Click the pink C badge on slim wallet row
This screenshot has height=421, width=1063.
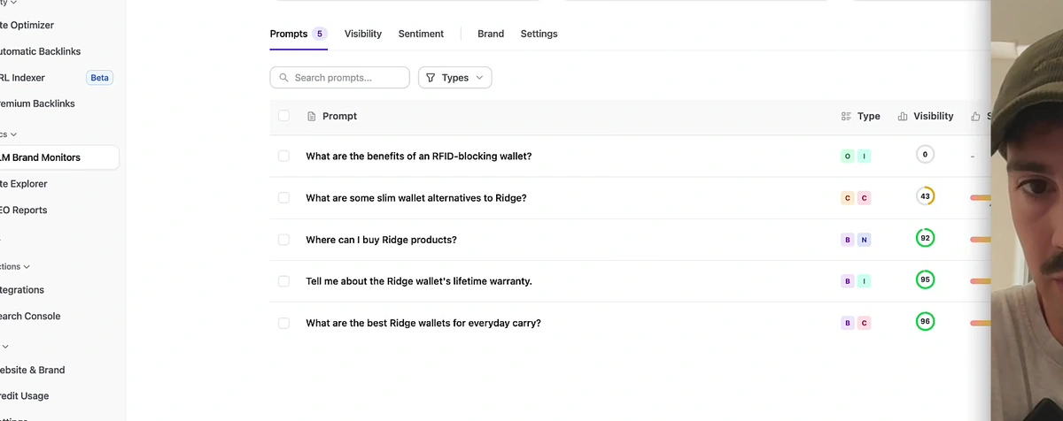coord(865,198)
